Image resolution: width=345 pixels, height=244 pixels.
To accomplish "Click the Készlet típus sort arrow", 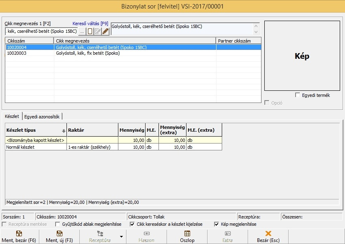I will tap(63, 131).
